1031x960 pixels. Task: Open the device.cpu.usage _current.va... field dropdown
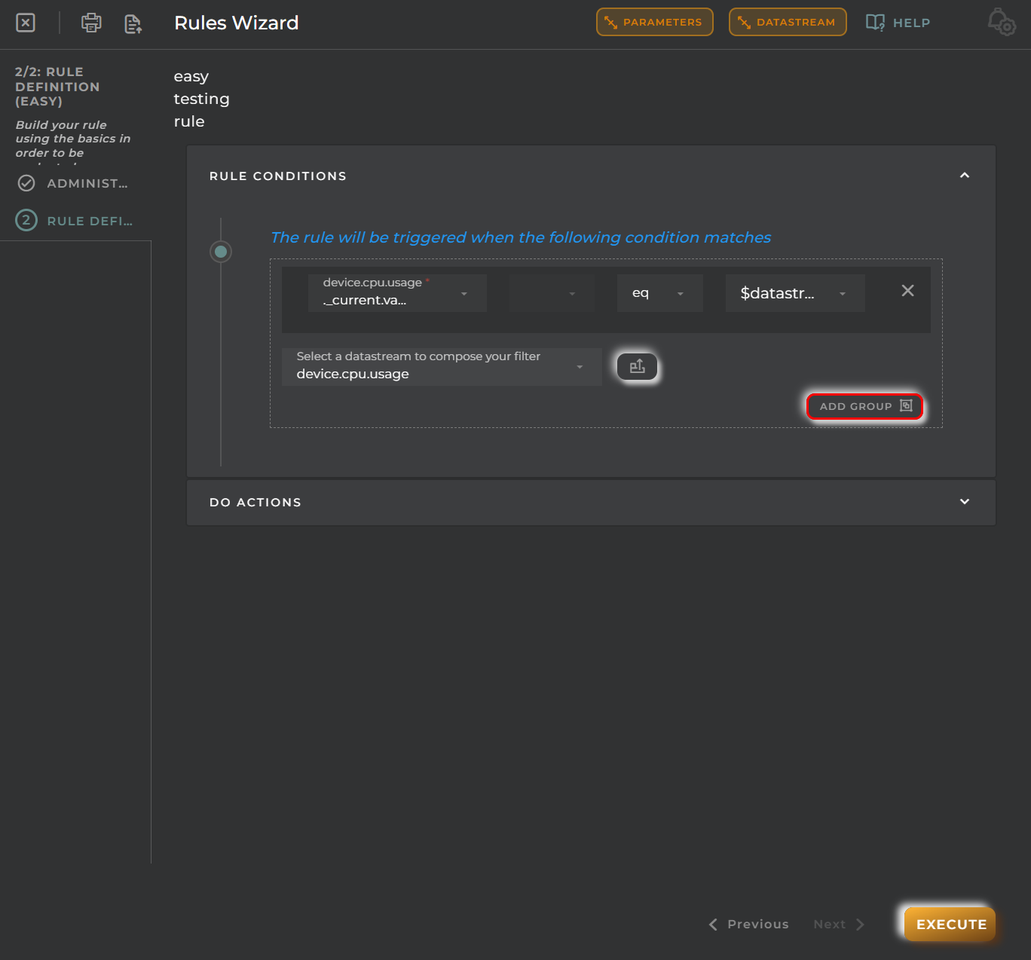click(x=397, y=293)
